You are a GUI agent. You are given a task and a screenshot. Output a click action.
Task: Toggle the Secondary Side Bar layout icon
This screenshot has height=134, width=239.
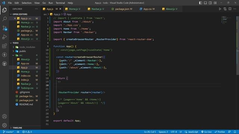click(x=210, y=3)
